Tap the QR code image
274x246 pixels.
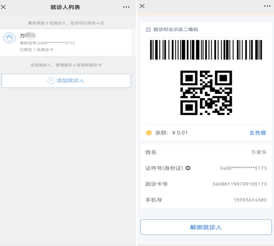(x=206, y=93)
